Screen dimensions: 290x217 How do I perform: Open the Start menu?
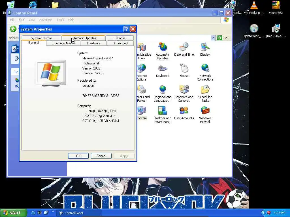coord(13,213)
